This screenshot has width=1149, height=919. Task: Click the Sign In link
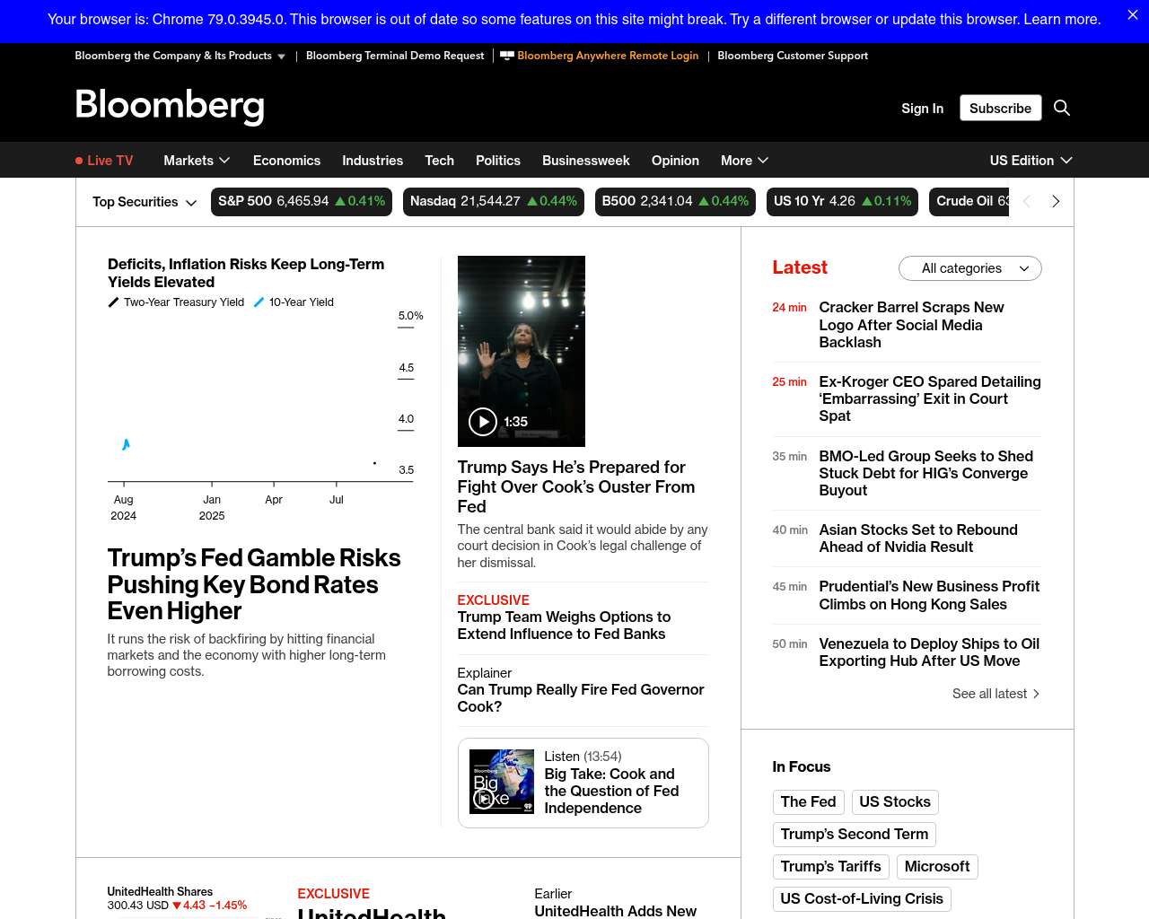[922, 108]
